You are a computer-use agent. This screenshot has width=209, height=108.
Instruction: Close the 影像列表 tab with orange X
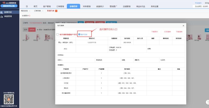[56, 11]
